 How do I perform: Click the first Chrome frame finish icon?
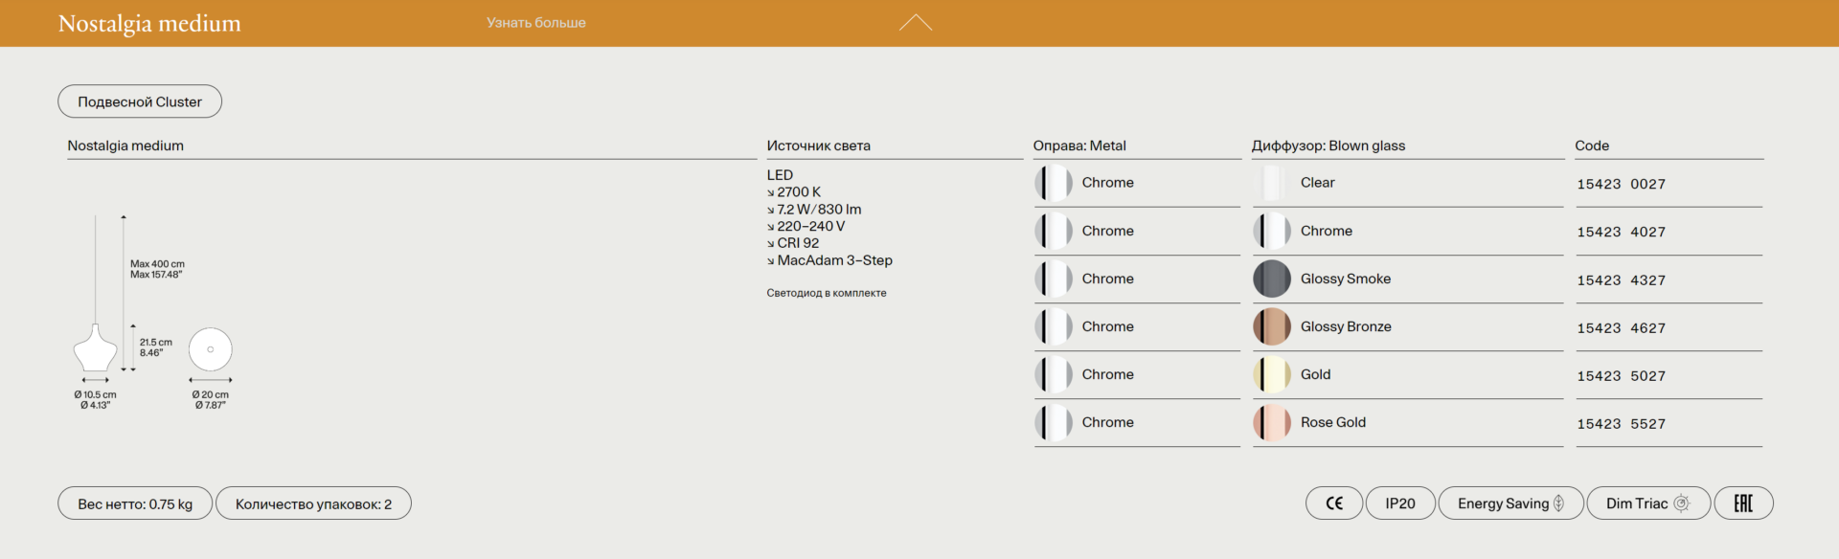click(x=1053, y=183)
